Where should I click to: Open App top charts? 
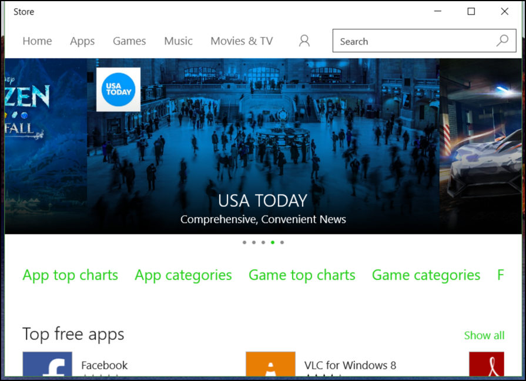click(x=70, y=275)
